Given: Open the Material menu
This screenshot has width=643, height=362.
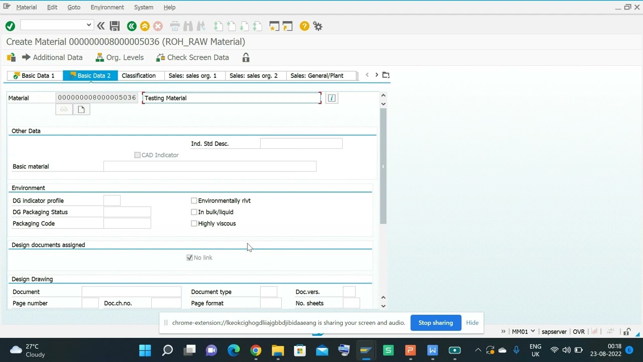Looking at the screenshot, I should [27, 7].
